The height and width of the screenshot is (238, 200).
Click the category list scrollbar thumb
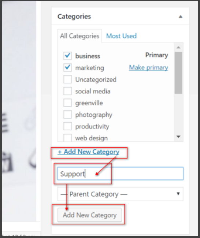point(178,73)
